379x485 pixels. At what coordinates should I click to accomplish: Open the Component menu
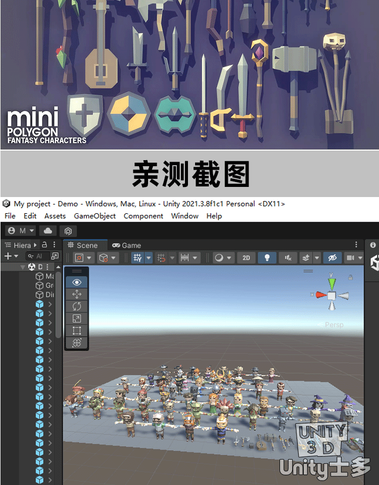[x=143, y=216]
